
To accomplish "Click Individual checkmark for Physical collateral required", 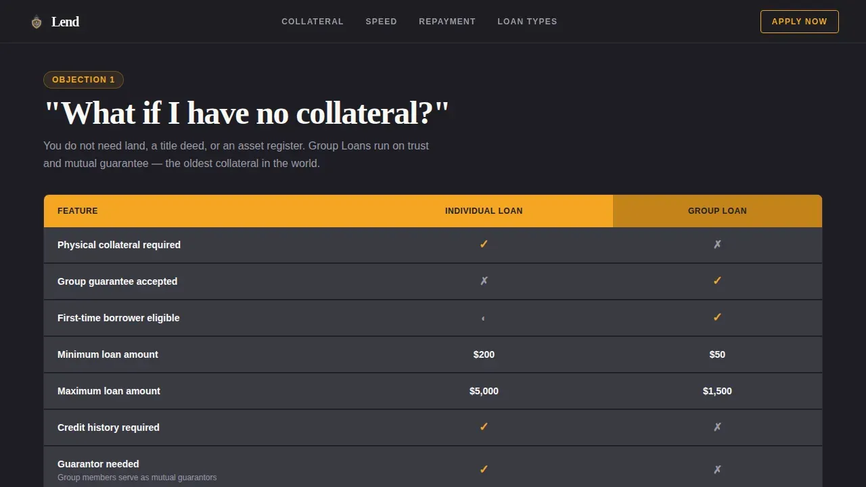I will [484, 245].
